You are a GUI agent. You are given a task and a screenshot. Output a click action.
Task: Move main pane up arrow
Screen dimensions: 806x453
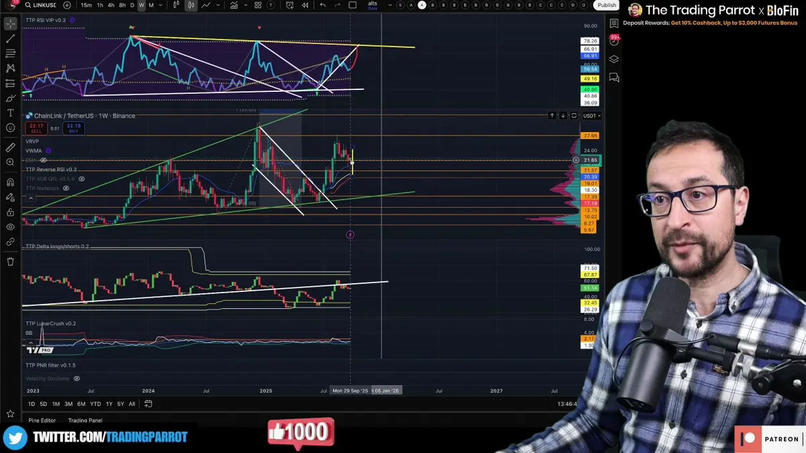click(x=552, y=115)
